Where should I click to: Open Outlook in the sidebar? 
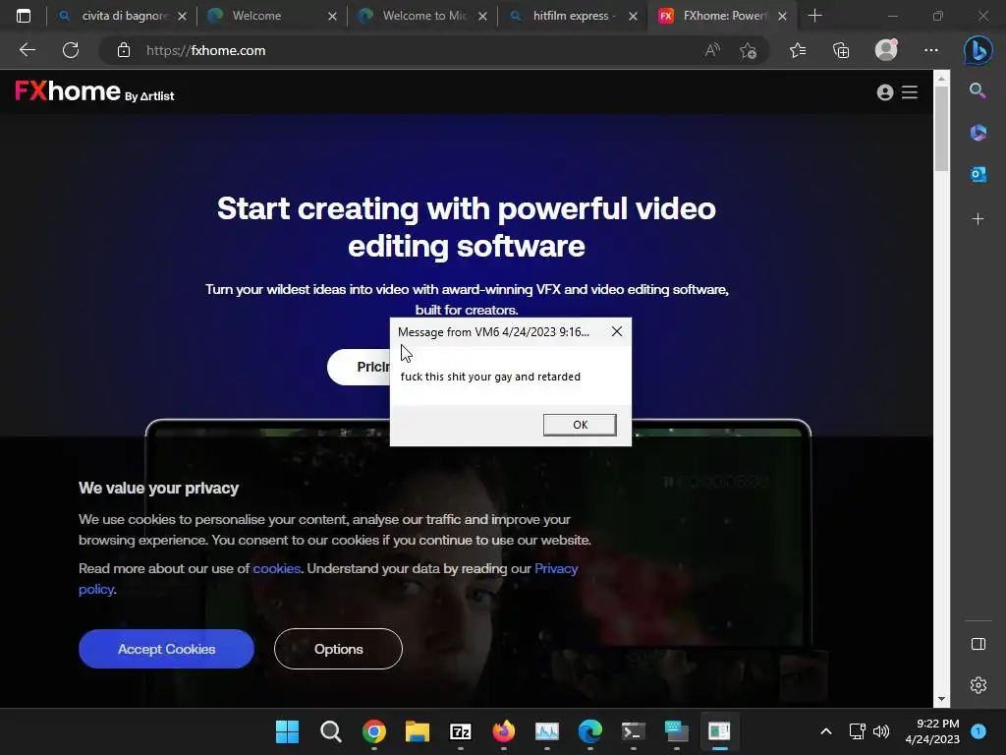(x=978, y=174)
